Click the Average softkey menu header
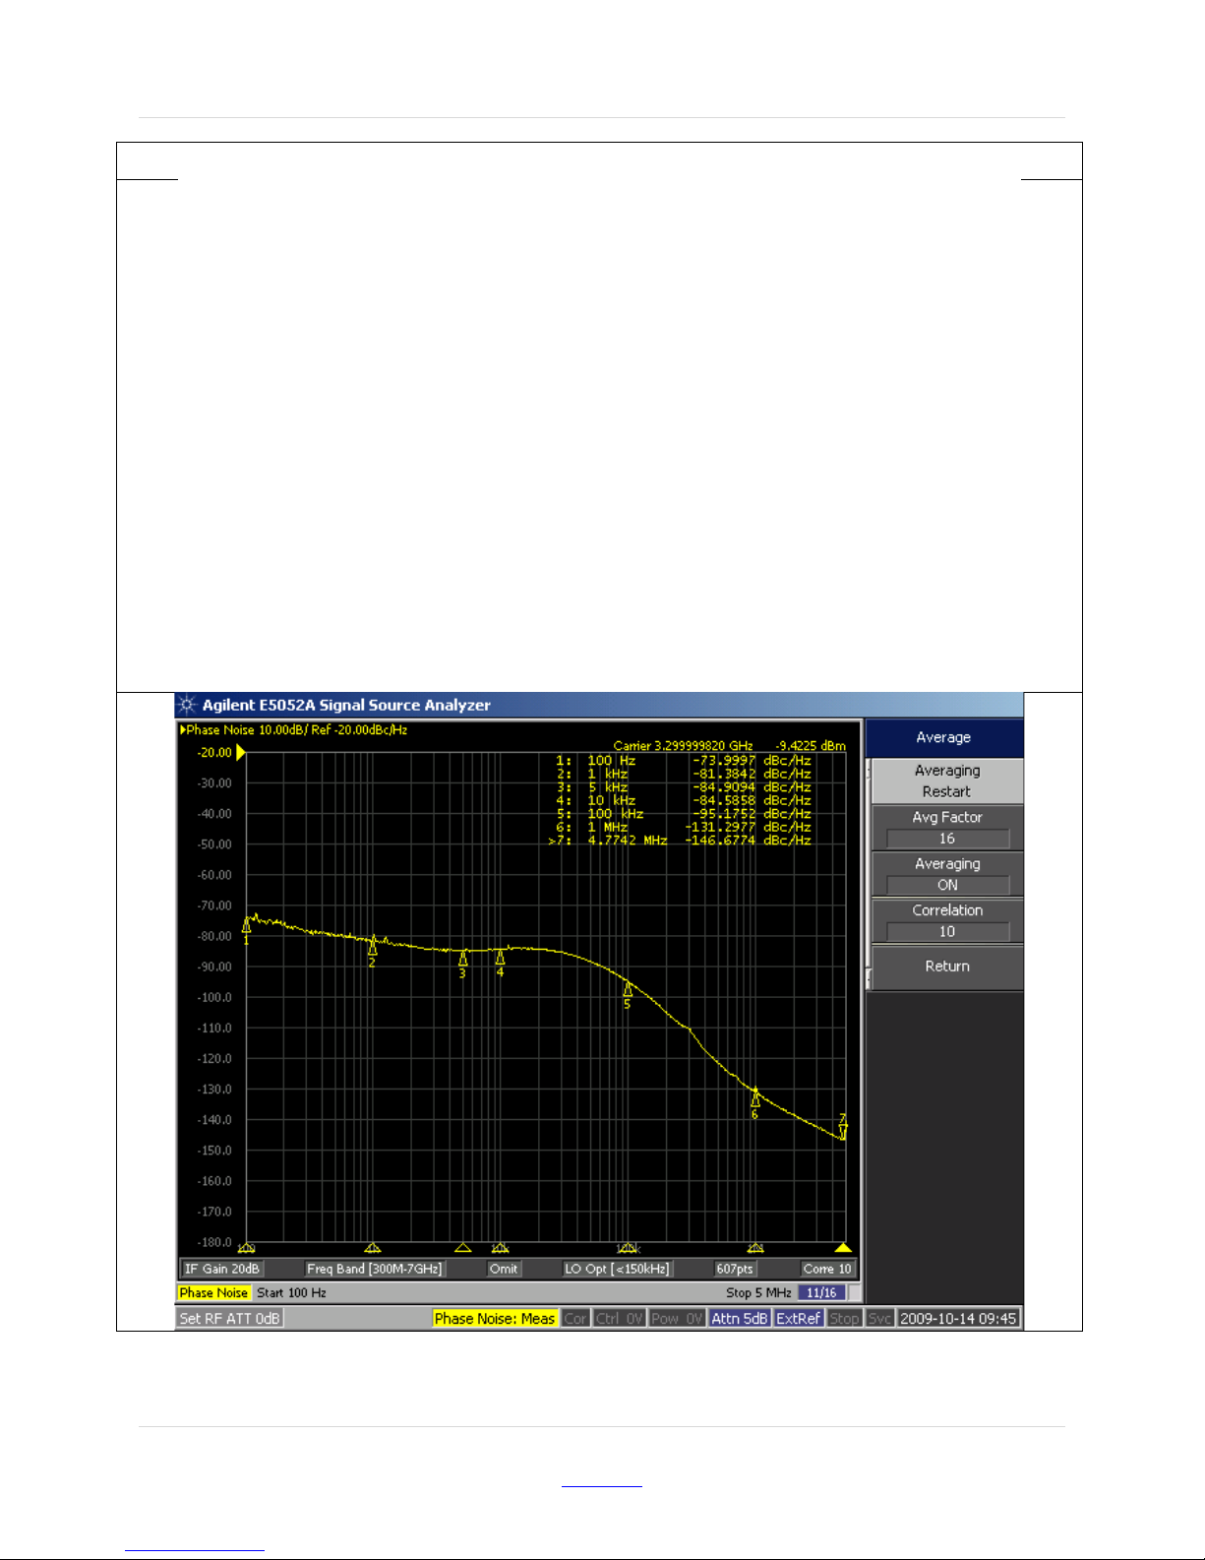This screenshot has height=1560, width=1205. (x=944, y=737)
